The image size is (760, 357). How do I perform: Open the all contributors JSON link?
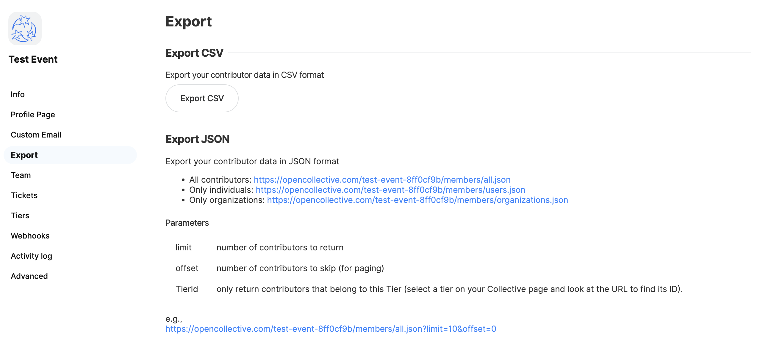[382, 180]
